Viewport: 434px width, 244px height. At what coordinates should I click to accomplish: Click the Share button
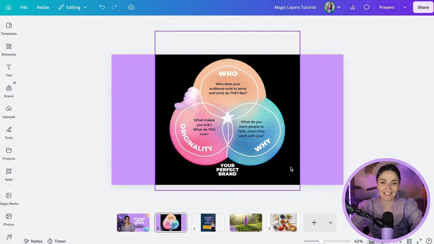coord(423,7)
